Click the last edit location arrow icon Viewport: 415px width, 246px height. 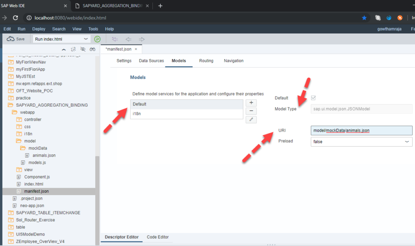click(115, 39)
